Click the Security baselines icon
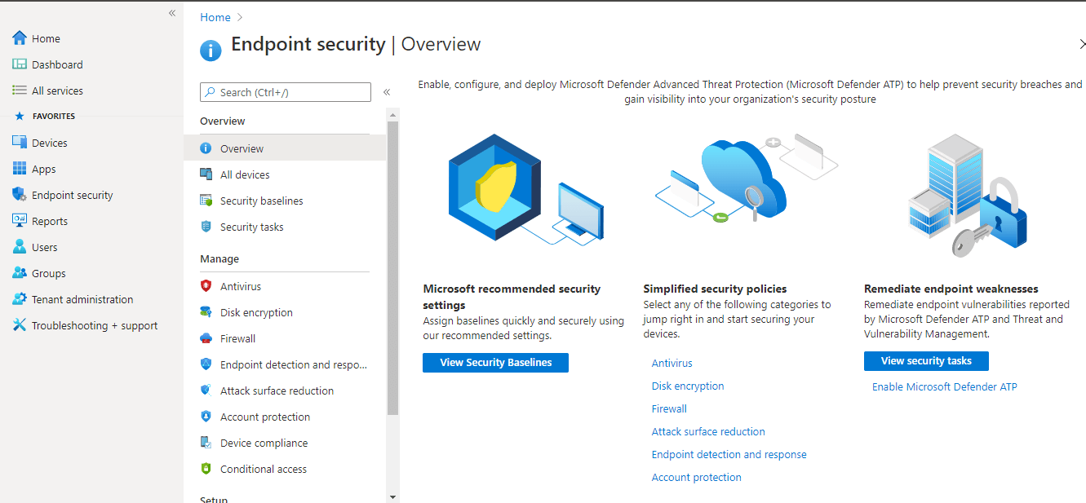The width and height of the screenshot is (1086, 503). 206,201
